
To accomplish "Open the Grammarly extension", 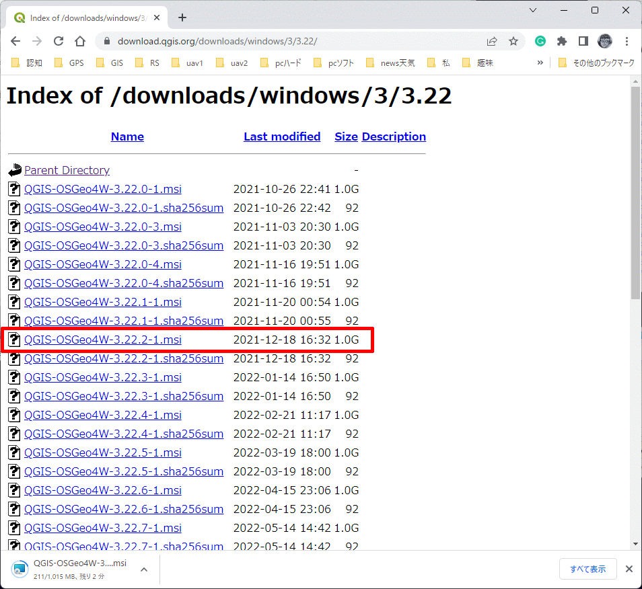I will [x=540, y=41].
